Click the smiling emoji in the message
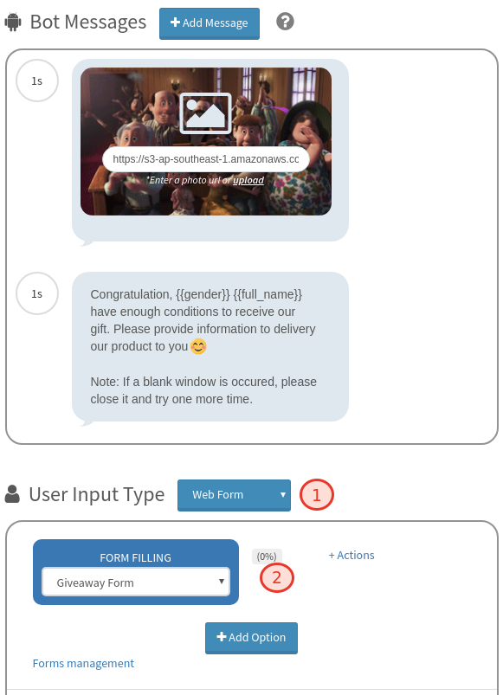The width and height of the screenshot is (503, 695). click(198, 346)
